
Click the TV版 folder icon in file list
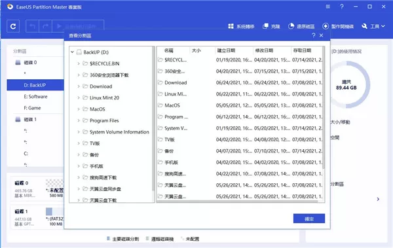point(160,139)
